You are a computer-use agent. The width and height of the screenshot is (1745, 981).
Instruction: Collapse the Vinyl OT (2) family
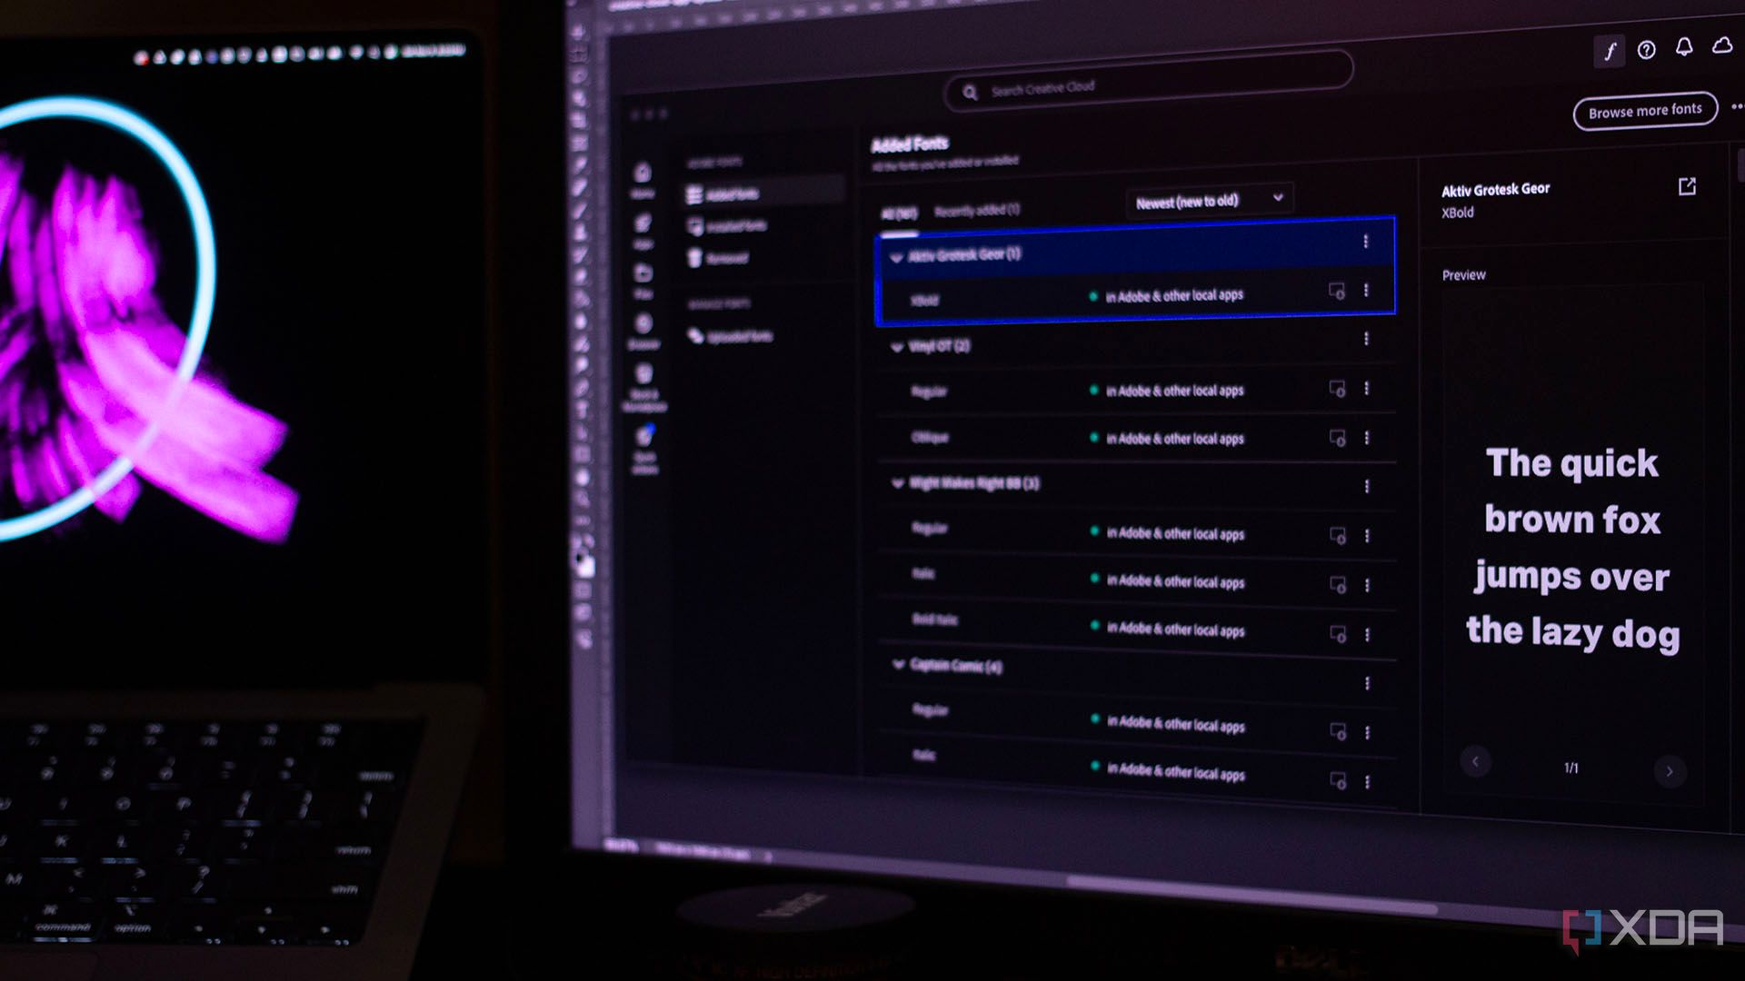(897, 347)
